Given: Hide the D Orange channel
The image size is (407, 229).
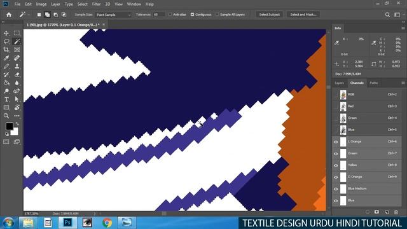Looking at the screenshot, I should (336, 177).
